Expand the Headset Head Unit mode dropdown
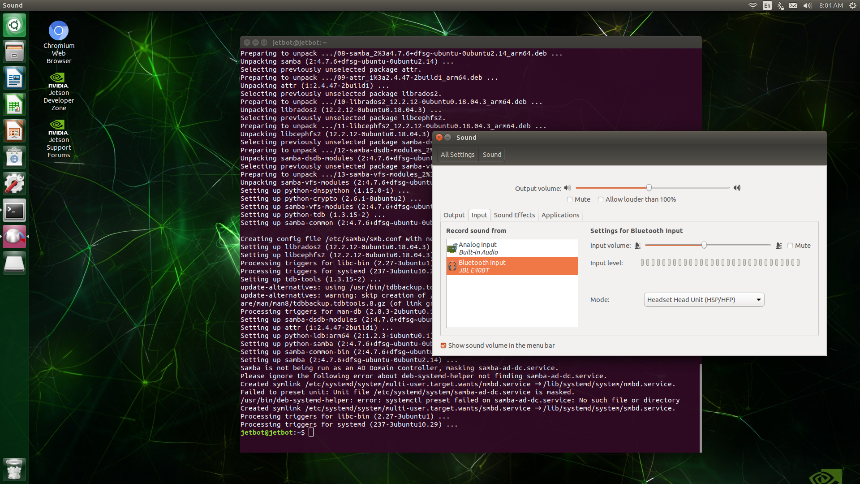 click(704, 300)
